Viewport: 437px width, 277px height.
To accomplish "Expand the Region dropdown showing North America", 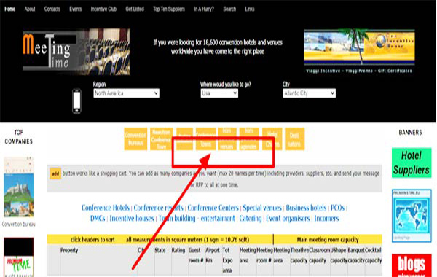I will tap(126, 93).
